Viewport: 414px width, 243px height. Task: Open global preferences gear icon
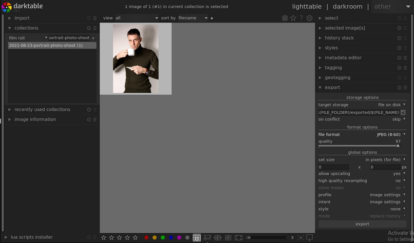(309, 18)
